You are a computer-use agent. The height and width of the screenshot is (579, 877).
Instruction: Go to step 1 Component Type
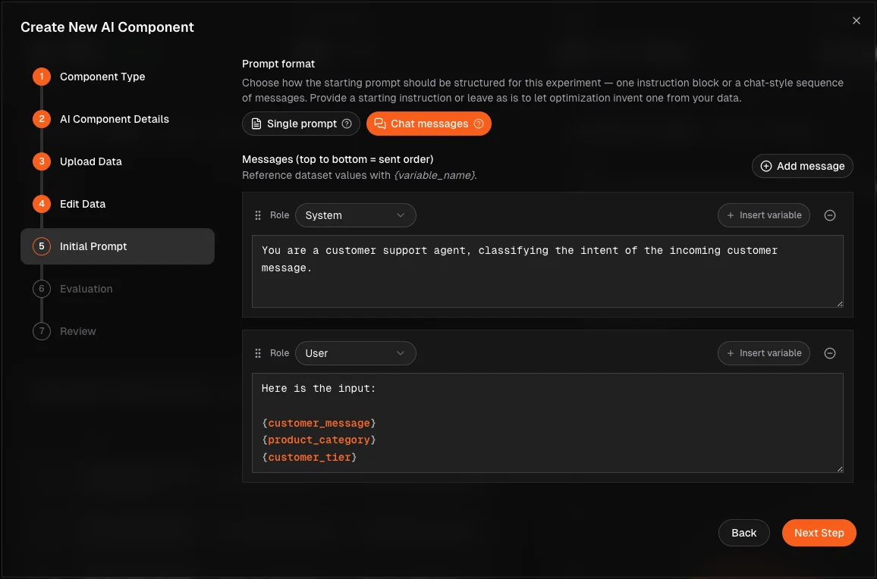pos(89,77)
